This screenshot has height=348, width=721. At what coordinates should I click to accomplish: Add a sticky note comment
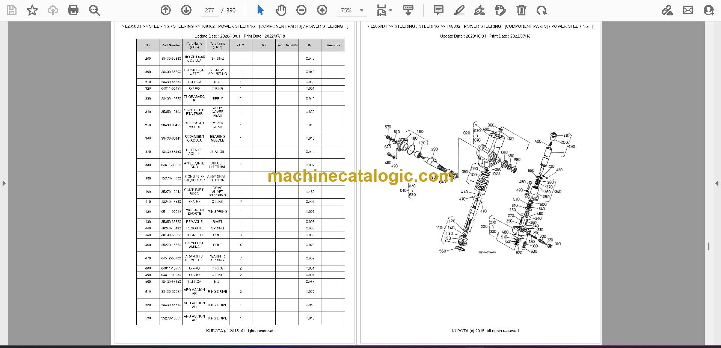pyautogui.click(x=438, y=10)
